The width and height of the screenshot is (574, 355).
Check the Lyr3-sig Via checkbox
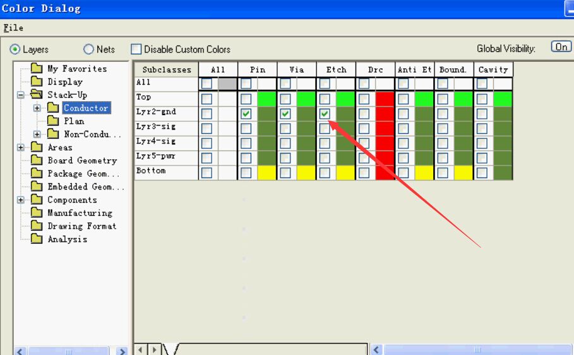(x=285, y=129)
